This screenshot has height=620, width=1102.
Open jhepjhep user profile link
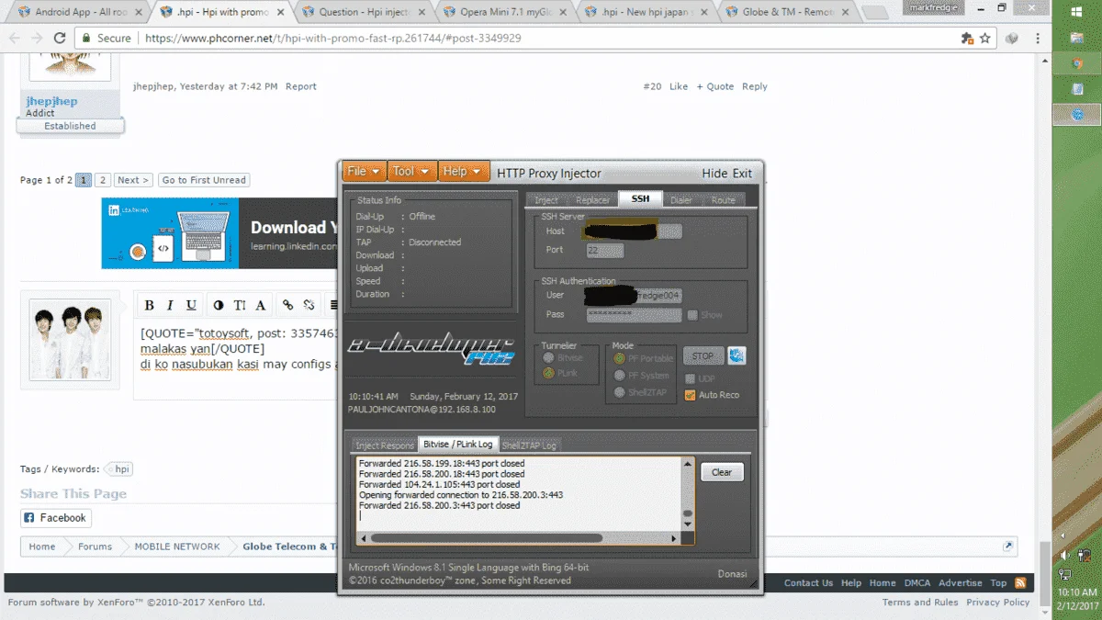tap(51, 101)
